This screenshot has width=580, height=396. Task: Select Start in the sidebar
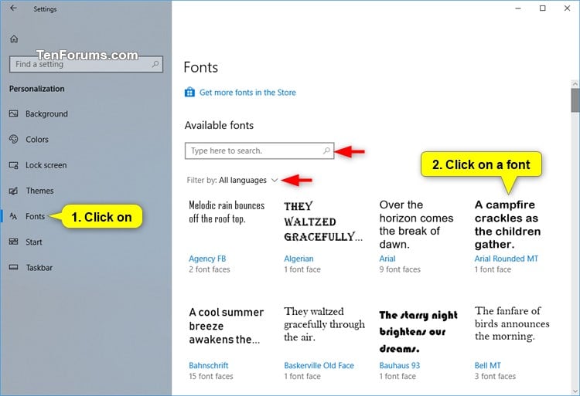tap(34, 242)
